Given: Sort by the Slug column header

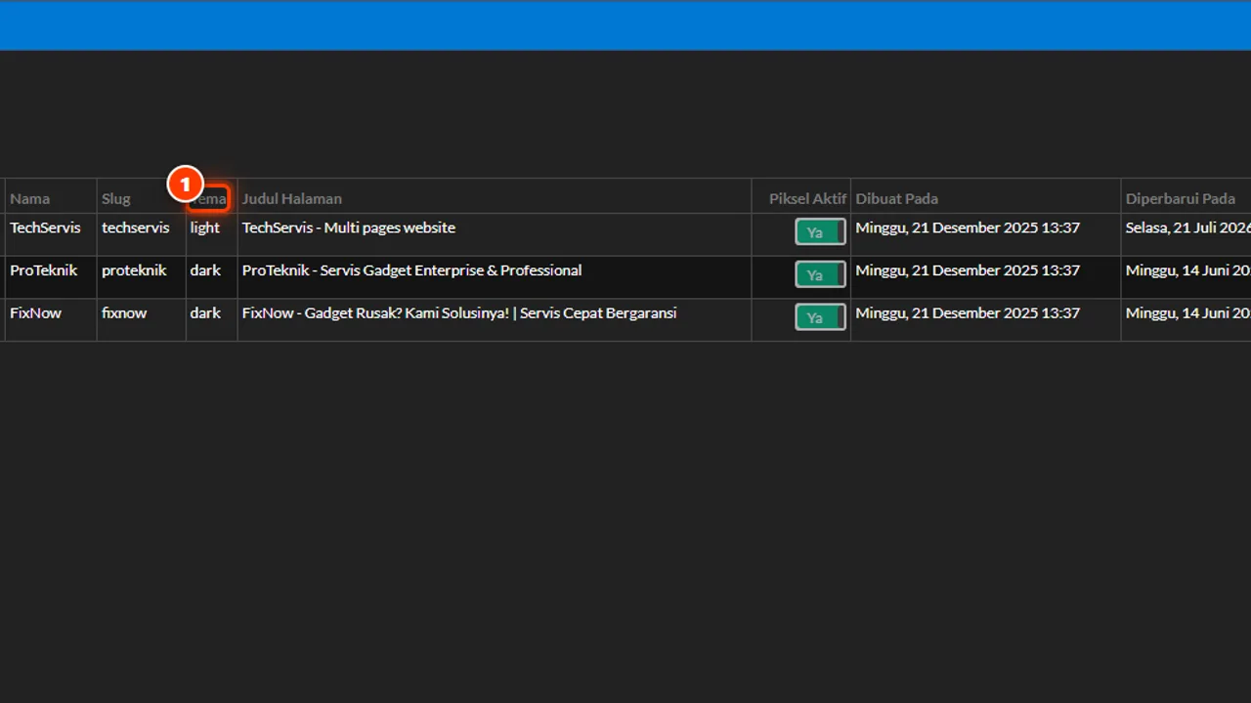Looking at the screenshot, I should click(x=116, y=198).
